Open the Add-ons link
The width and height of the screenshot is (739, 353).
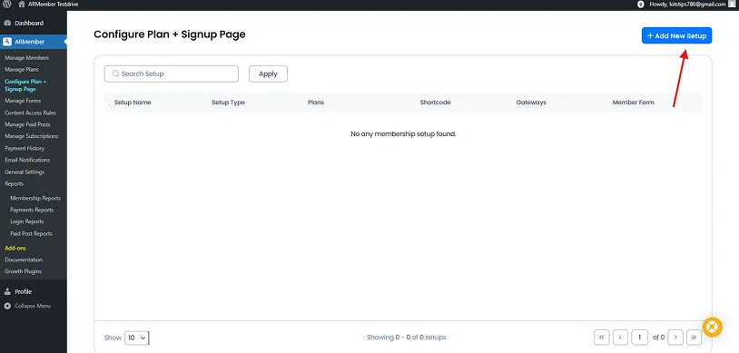coord(15,248)
